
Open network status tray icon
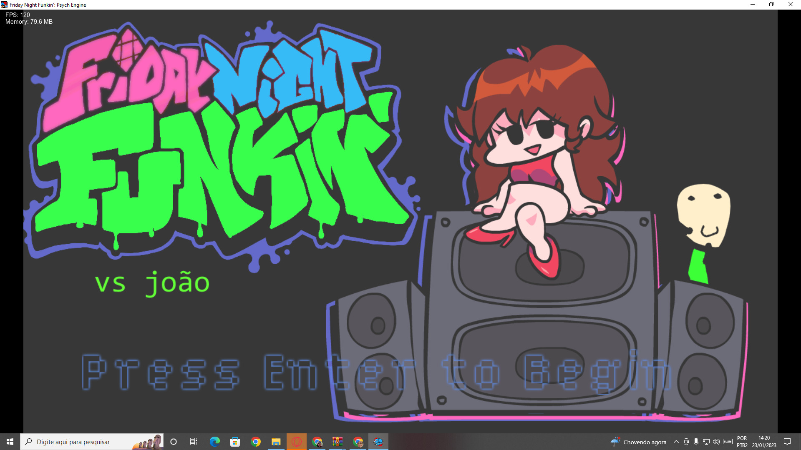(x=706, y=442)
